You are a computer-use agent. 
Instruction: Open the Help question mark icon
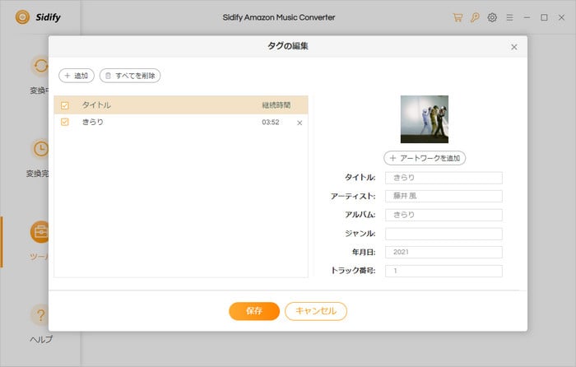point(39,315)
